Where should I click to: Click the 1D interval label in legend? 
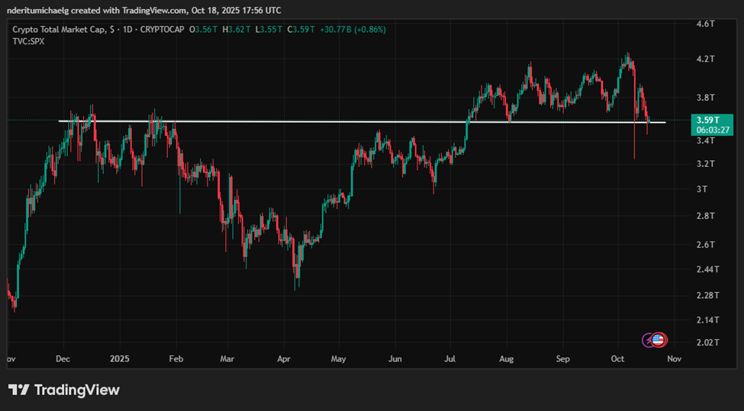coord(128,30)
